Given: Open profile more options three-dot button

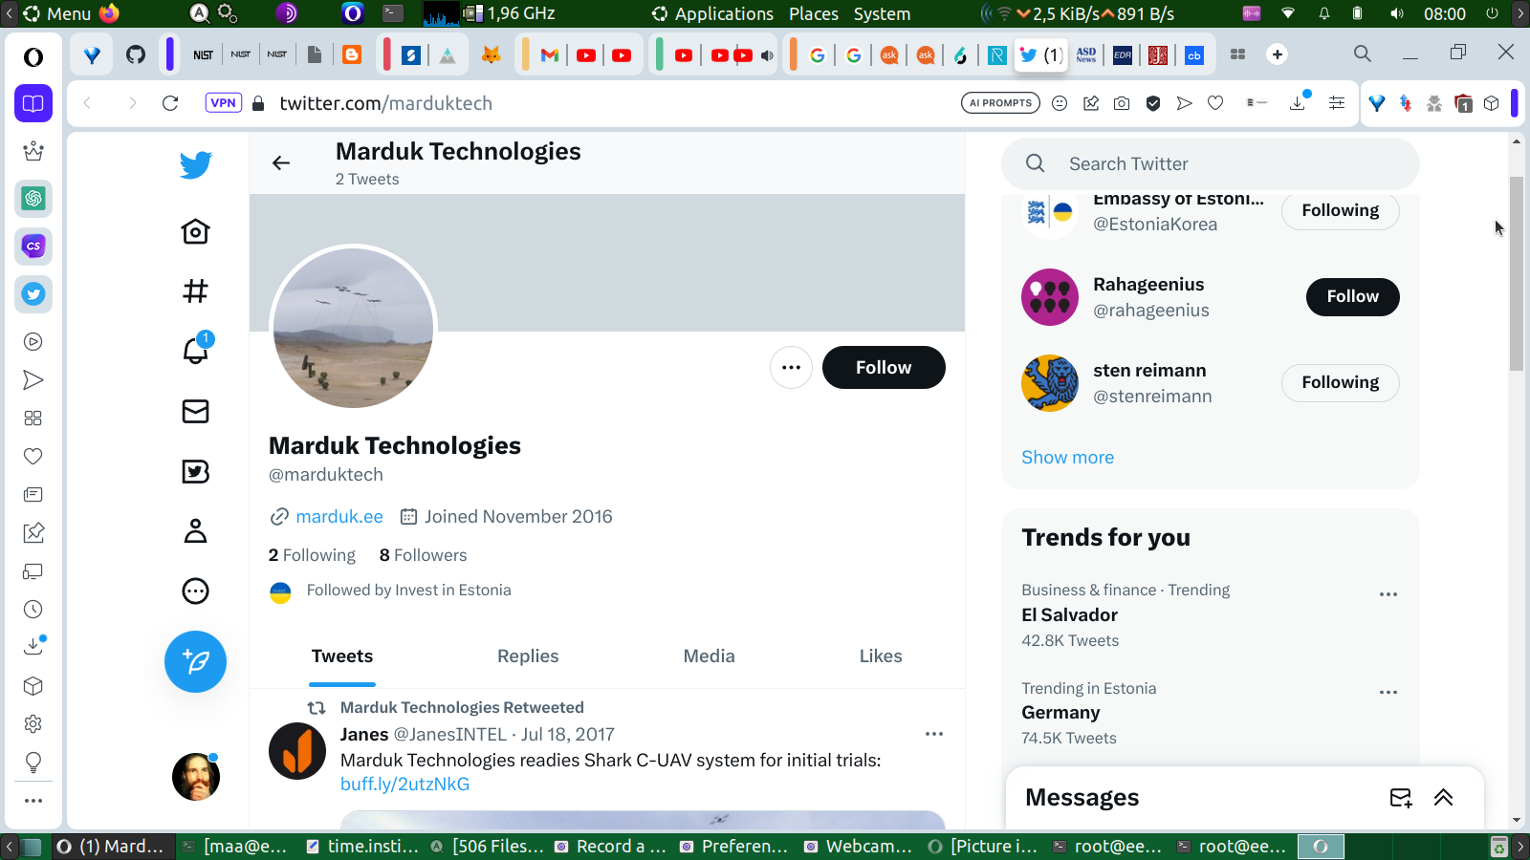Looking at the screenshot, I should coord(791,368).
